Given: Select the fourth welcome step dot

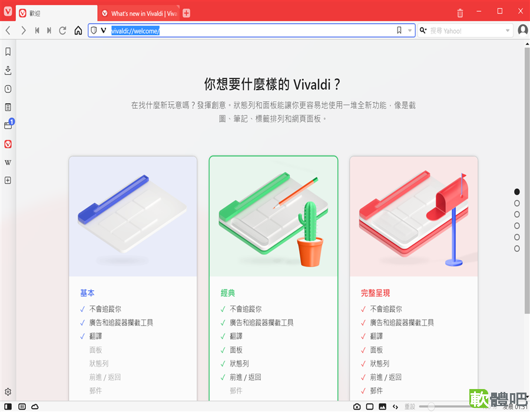Looking at the screenshot, I should coord(516,226).
